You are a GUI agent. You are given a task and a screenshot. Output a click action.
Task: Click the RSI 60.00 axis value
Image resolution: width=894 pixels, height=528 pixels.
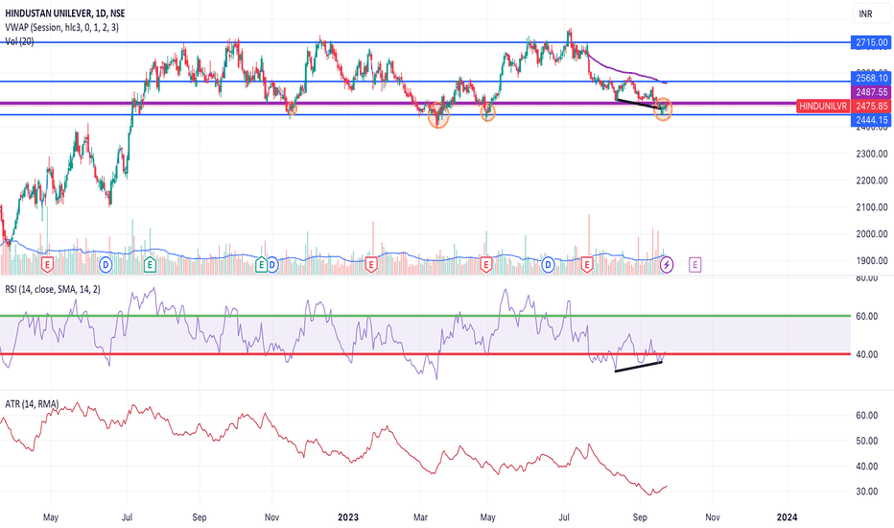click(866, 316)
